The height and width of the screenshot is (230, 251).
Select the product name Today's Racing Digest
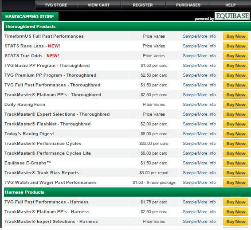click(29, 134)
